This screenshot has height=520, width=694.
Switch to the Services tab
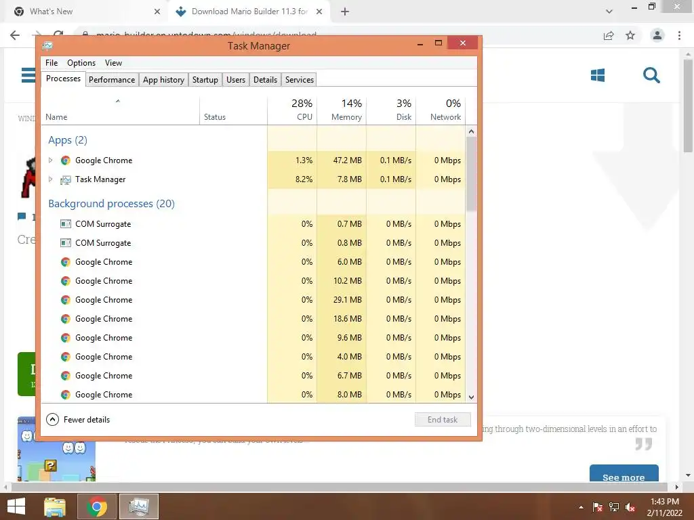299,80
